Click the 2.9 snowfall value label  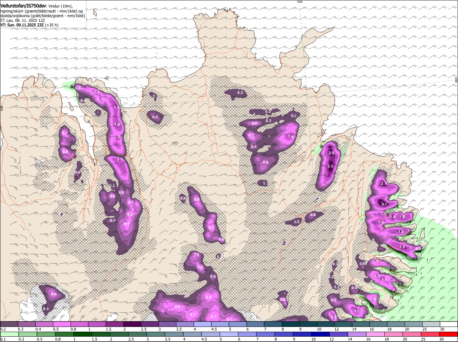331,153
